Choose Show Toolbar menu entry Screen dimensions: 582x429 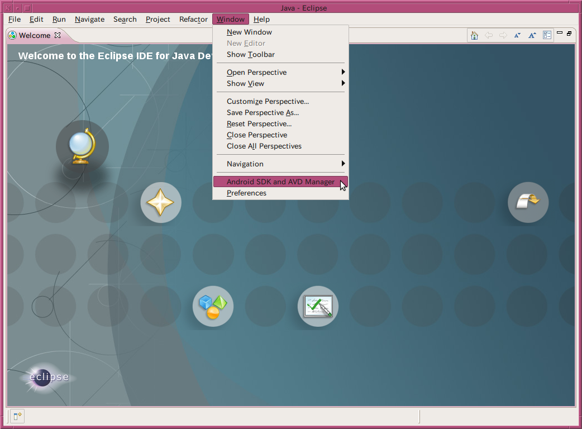pyautogui.click(x=280, y=55)
